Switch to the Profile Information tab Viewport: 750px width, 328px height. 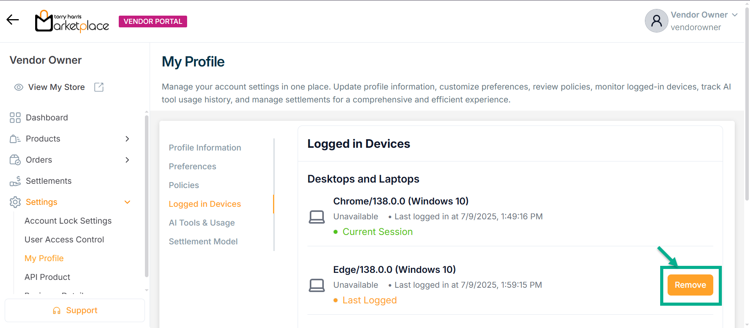pos(205,148)
